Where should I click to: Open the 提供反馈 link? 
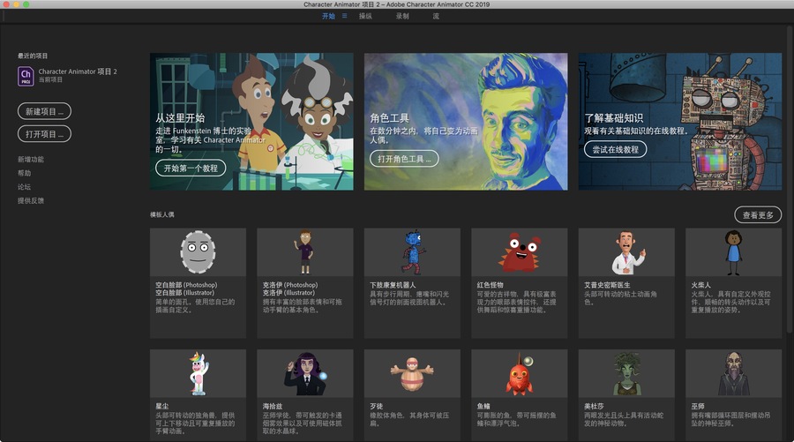(31, 201)
